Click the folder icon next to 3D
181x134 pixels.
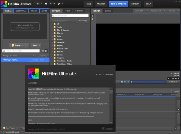[x=55, y=24]
